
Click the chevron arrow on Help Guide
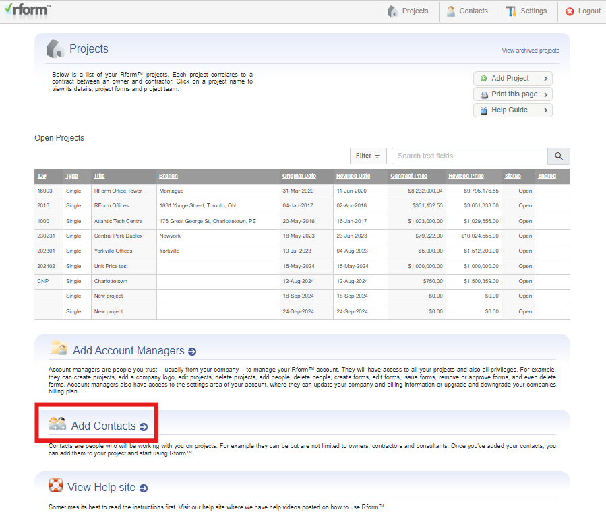[546, 110]
